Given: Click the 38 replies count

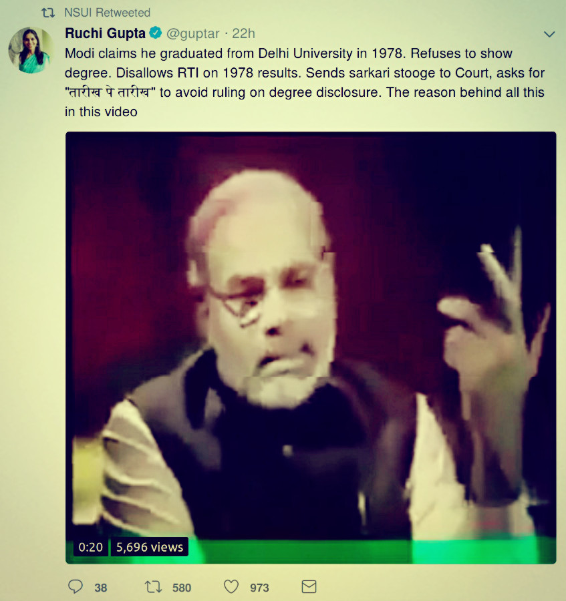Looking at the screenshot, I should [x=100, y=588].
